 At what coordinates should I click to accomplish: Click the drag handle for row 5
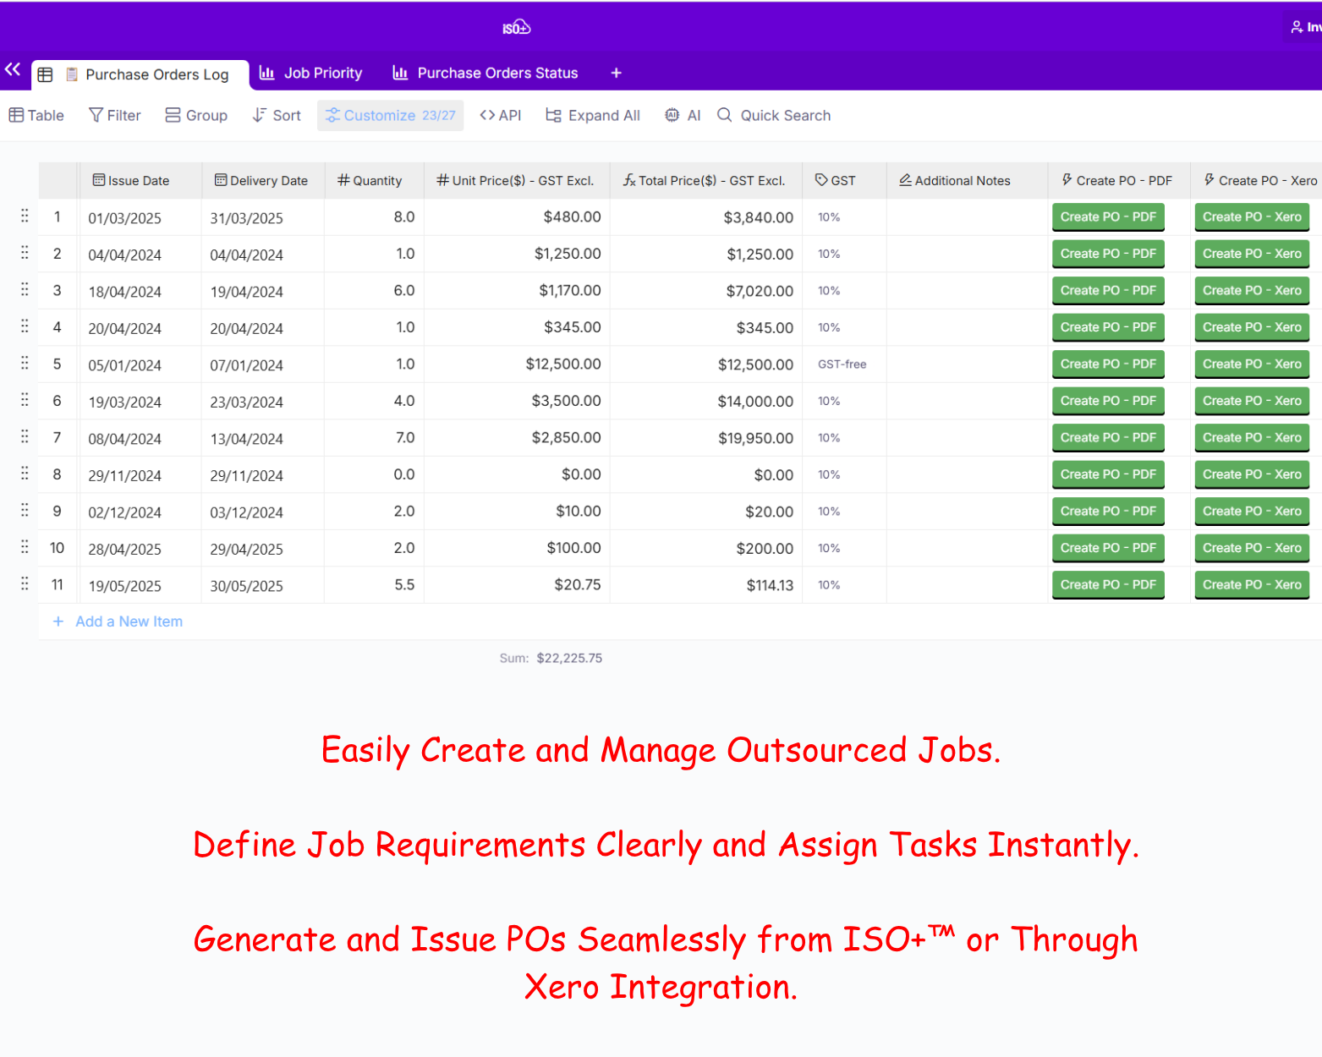coord(25,364)
